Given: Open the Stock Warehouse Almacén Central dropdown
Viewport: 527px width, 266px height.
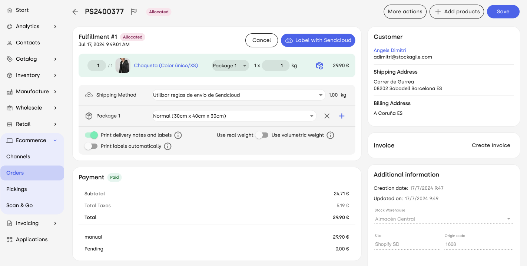Looking at the screenshot, I should pyautogui.click(x=444, y=219).
